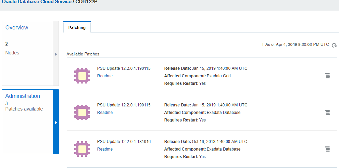Expand the Overview tile arrow
This screenshot has width=339, height=168.
pos(56,54)
